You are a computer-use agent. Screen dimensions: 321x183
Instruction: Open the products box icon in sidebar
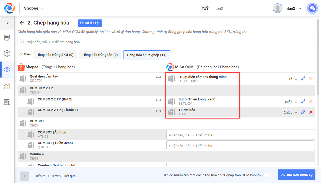pos(7,53)
